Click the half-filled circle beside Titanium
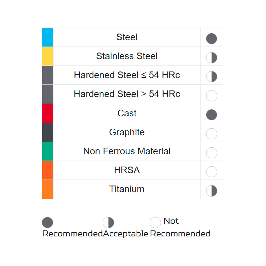266x266 pixels. tap(211, 191)
